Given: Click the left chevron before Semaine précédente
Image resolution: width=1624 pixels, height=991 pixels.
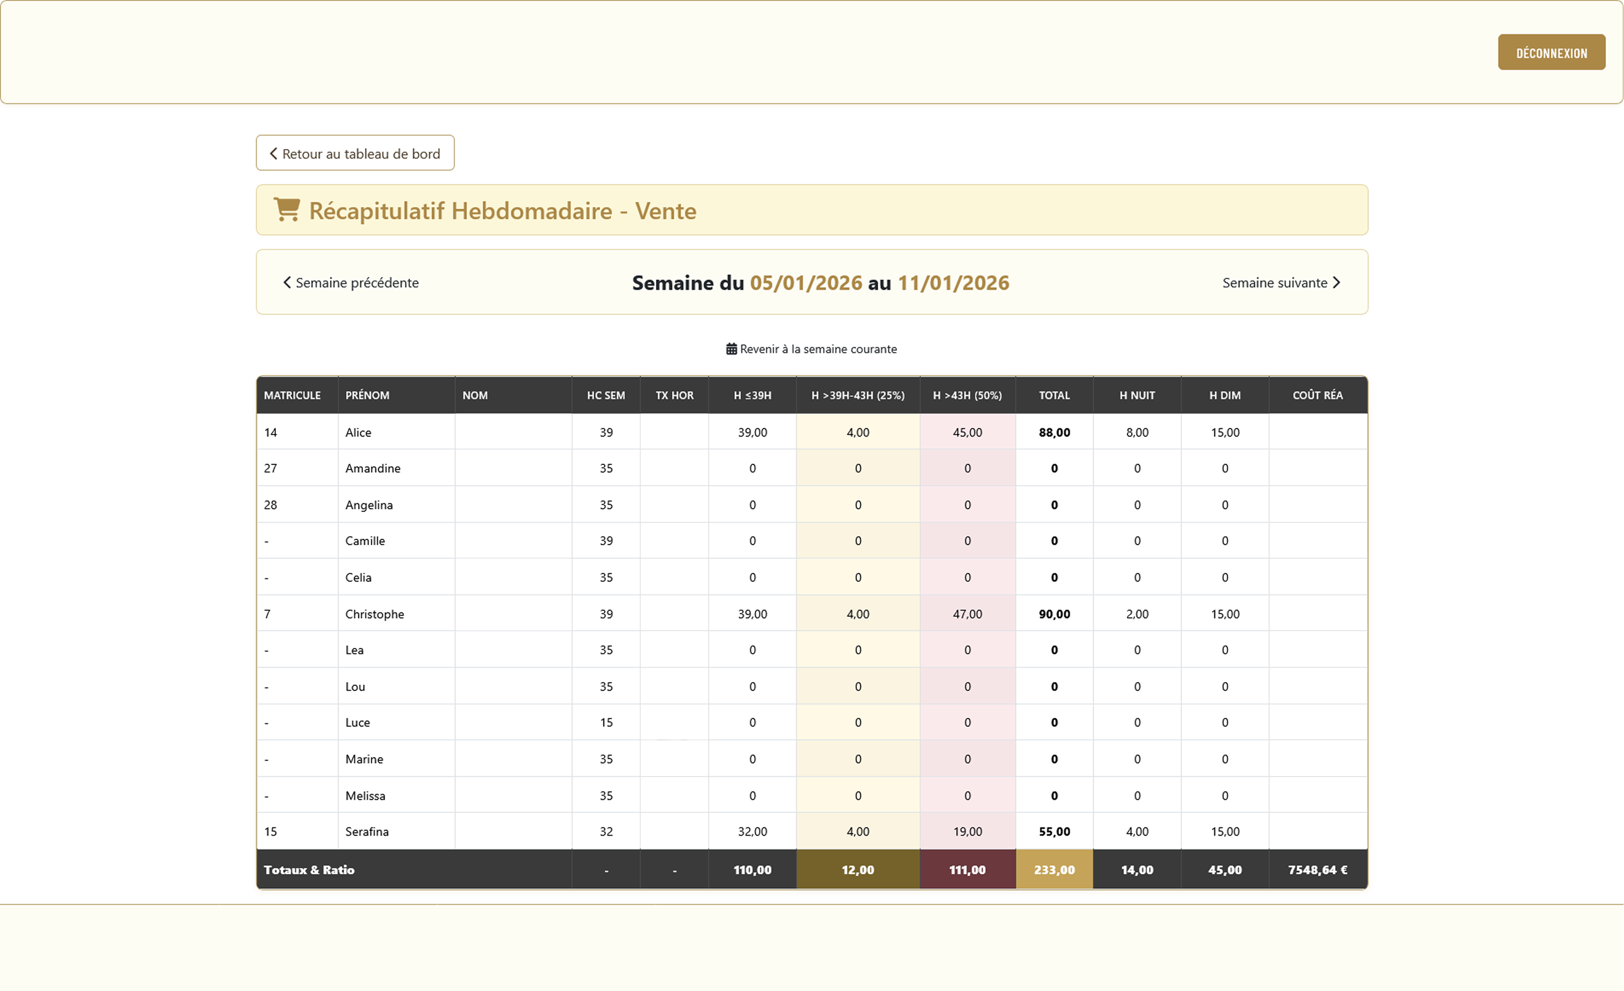Looking at the screenshot, I should pos(287,282).
